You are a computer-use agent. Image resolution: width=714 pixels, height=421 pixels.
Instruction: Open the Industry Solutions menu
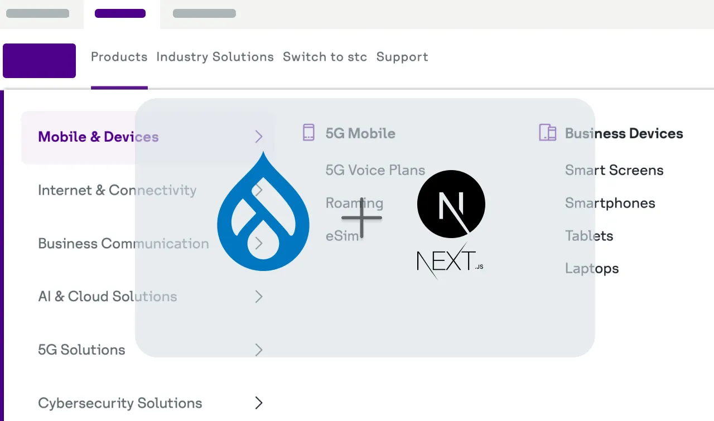click(215, 57)
